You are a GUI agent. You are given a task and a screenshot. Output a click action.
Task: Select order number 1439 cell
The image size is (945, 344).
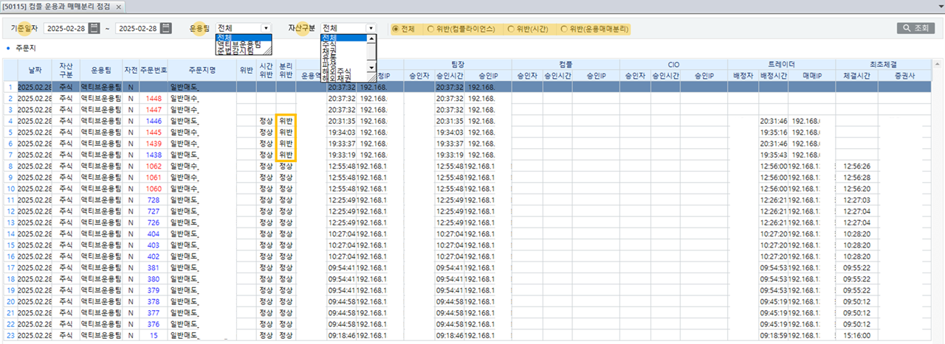154,144
